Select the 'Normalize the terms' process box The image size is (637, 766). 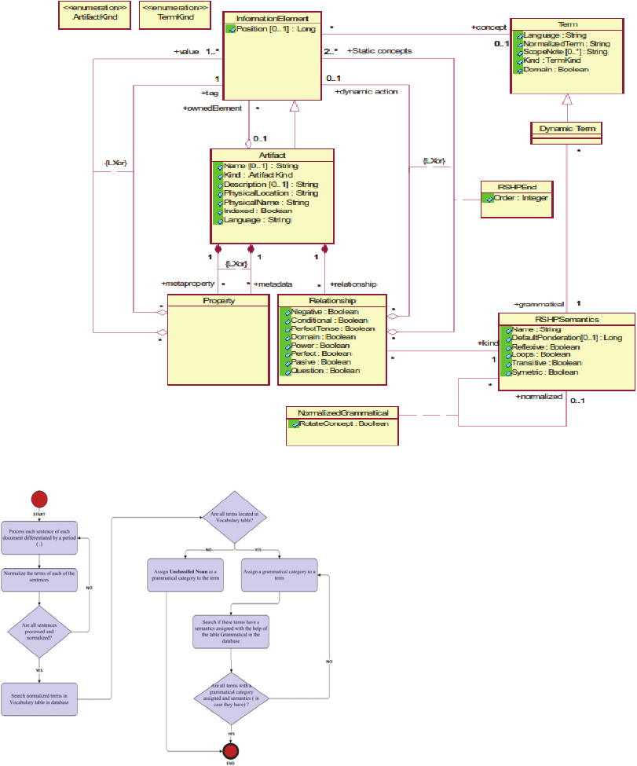[38, 579]
